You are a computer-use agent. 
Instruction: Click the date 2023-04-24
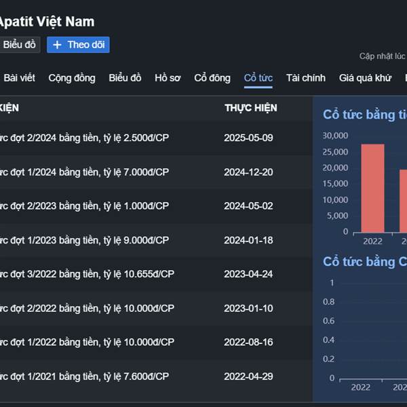(x=248, y=274)
